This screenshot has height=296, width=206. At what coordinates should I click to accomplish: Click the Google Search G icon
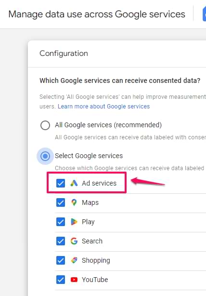coord(74,241)
